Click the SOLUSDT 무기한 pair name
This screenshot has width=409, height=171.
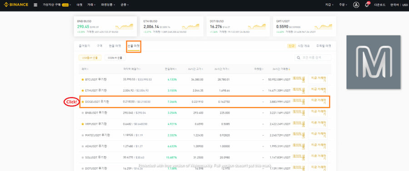(x=96, y=157)
